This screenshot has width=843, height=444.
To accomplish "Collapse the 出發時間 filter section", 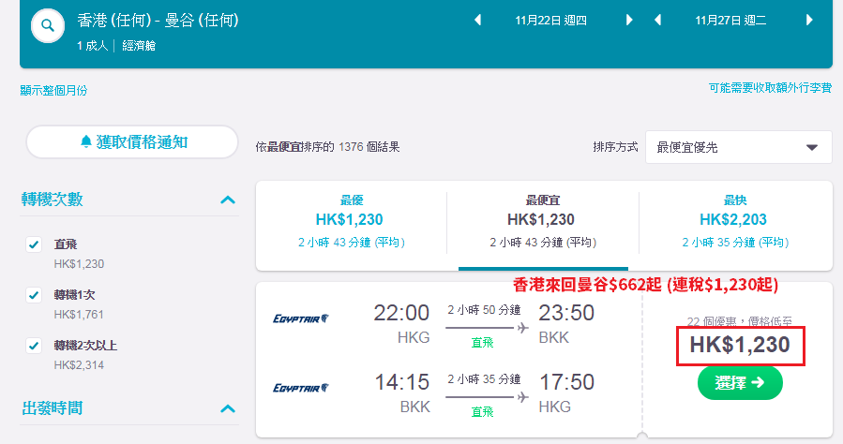I will pos(228,408).
